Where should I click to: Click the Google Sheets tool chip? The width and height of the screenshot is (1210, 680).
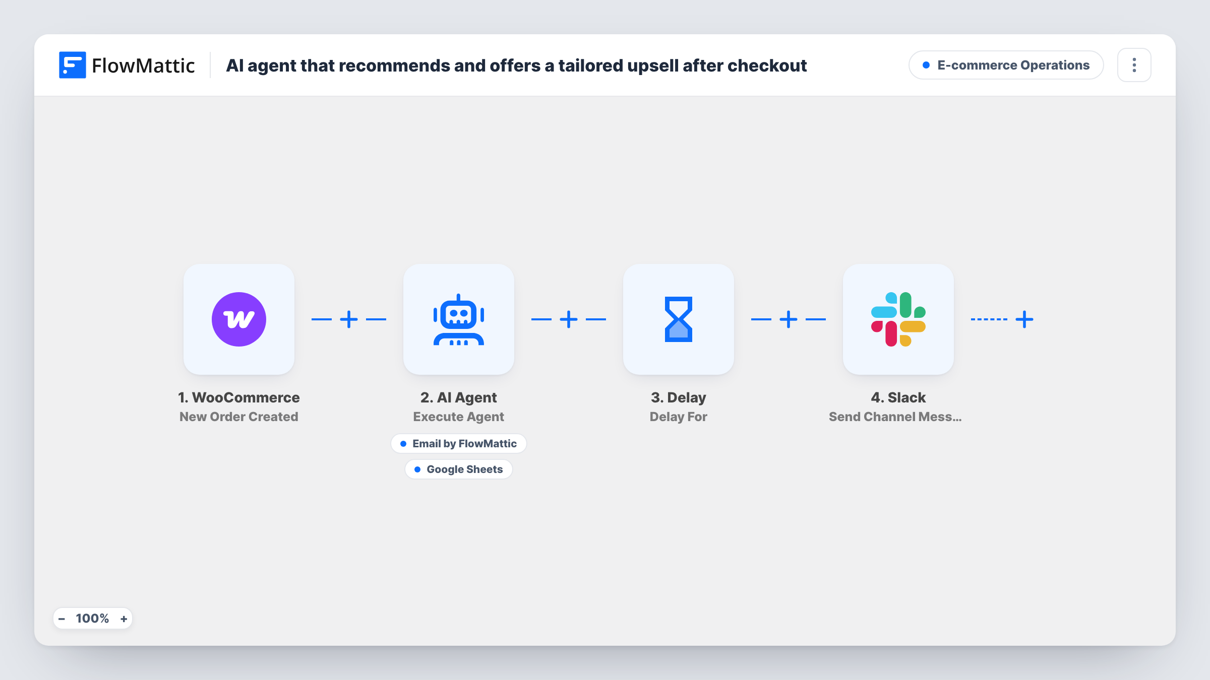(459, 469)
